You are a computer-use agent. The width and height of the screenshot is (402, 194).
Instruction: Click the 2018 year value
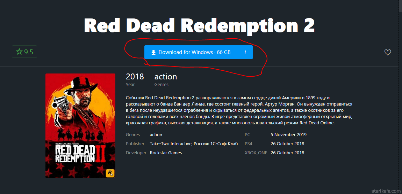click(135, 77)
